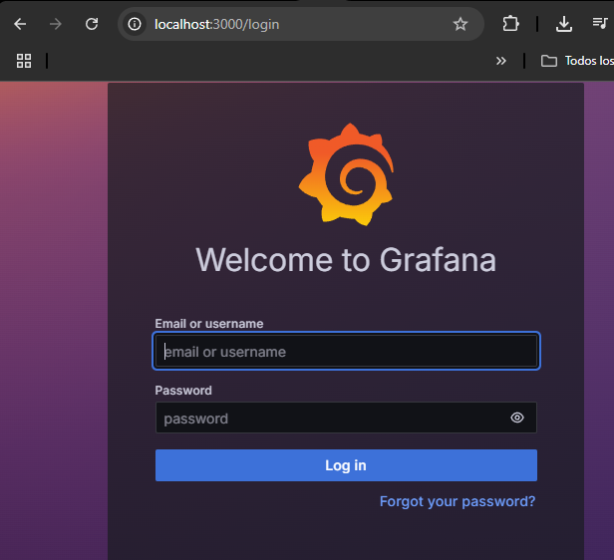Show password using the eye icon

point(517,418)
